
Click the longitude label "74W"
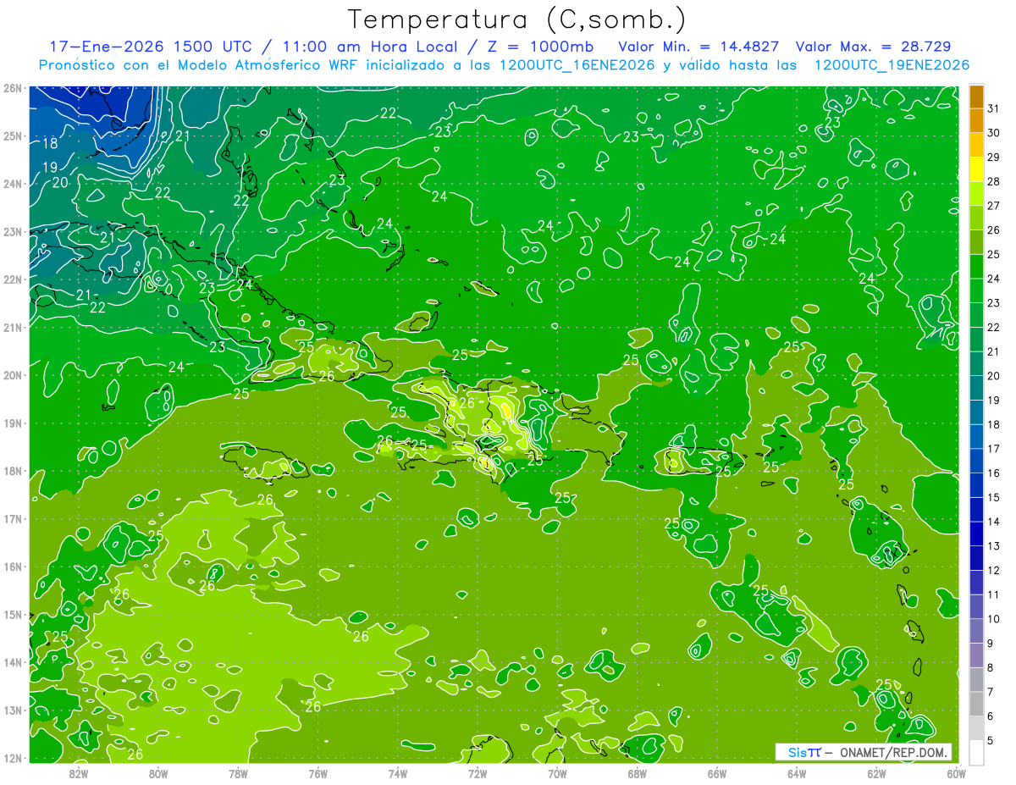pyautogui.click(x=398, y=772)
